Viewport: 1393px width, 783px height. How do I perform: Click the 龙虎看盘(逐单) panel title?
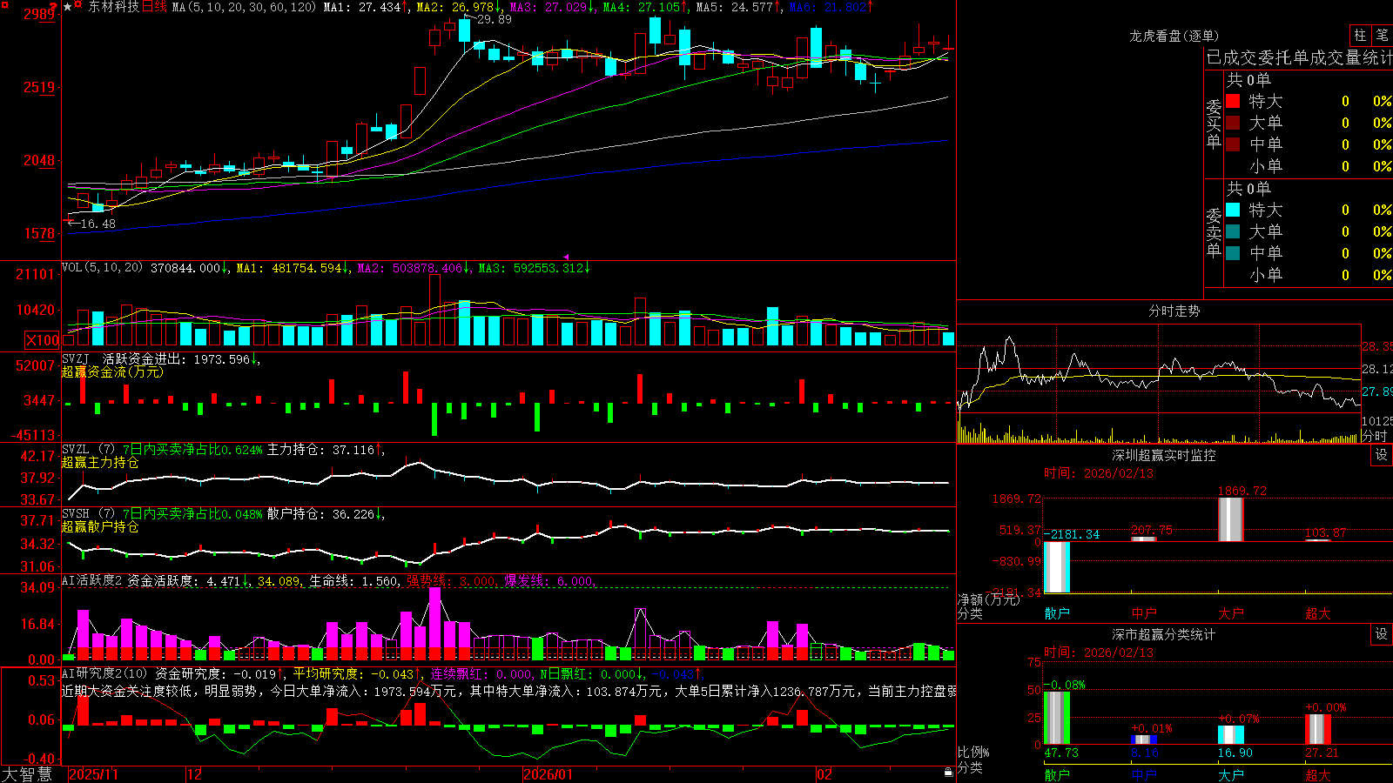pyautogui.click(x=1174, y=36)
